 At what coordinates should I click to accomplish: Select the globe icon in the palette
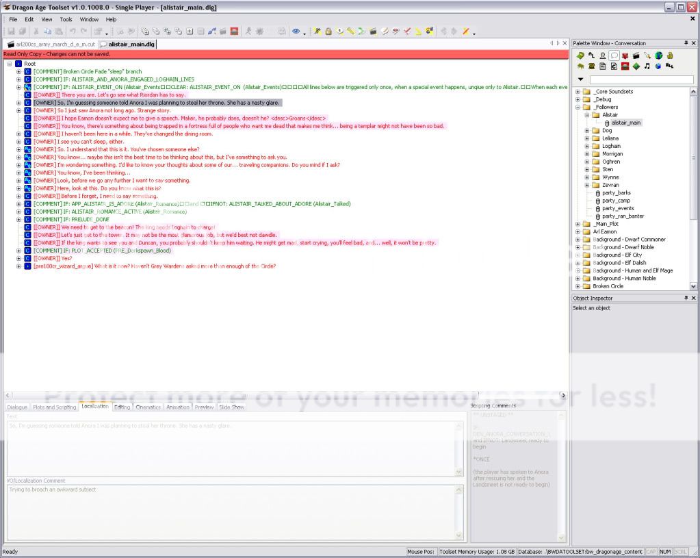[x=658, y=55]
